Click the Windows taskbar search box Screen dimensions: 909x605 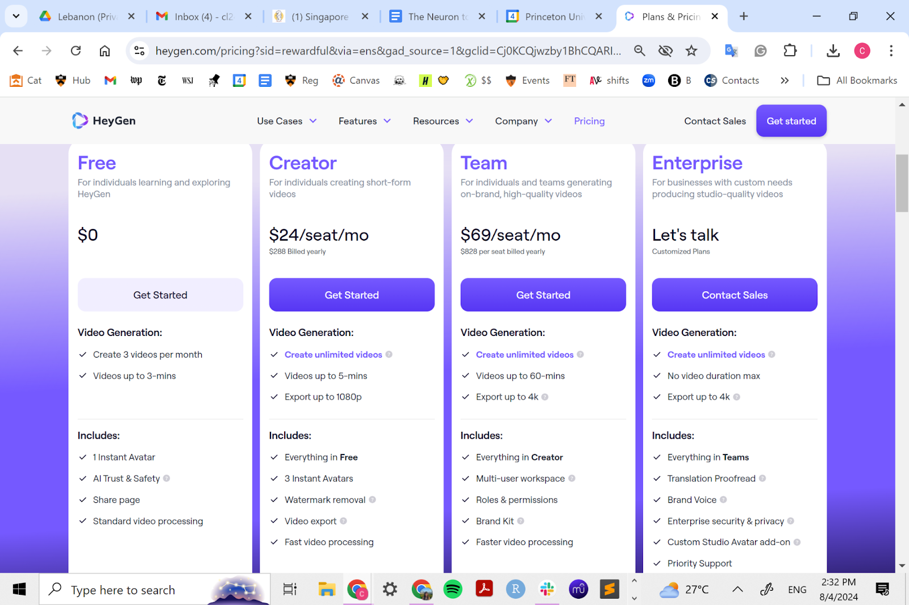tap(155, 590)
